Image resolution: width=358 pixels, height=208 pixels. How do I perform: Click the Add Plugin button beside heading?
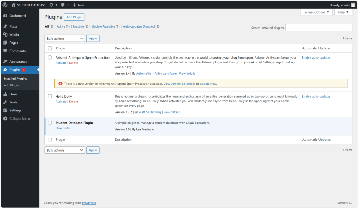(74, 17)
